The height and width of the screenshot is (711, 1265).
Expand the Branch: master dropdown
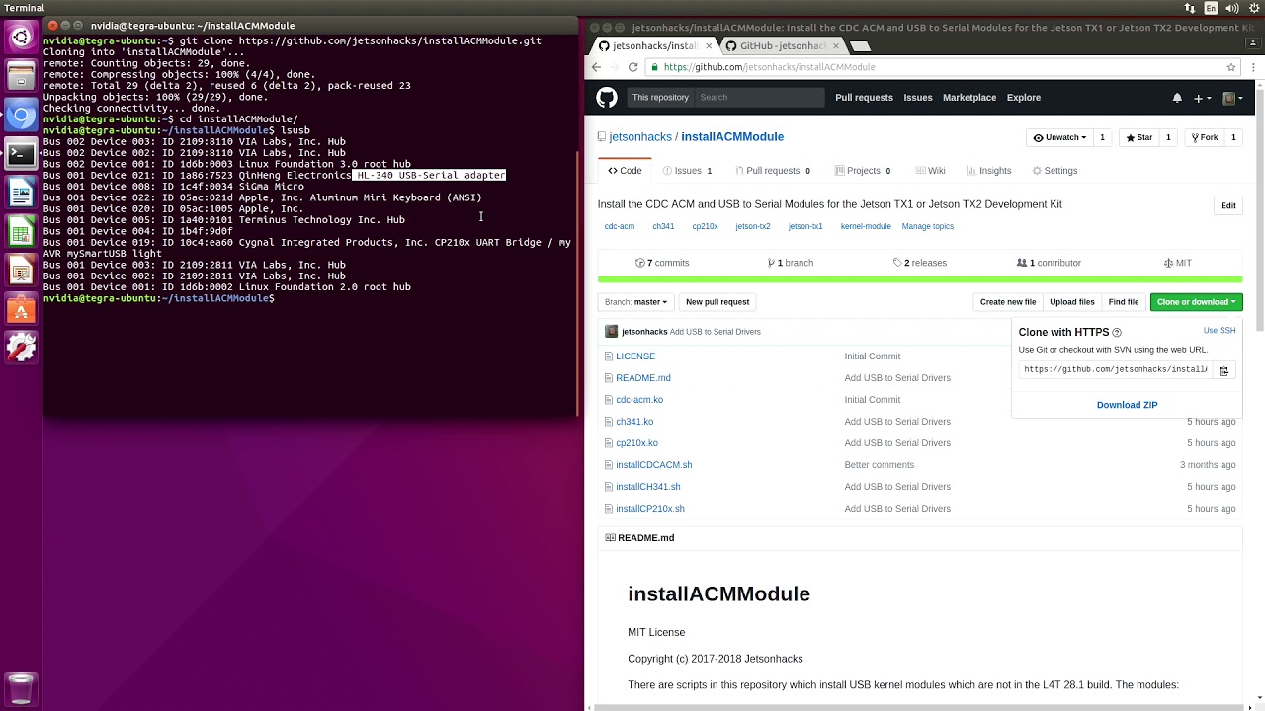point(635,302)
